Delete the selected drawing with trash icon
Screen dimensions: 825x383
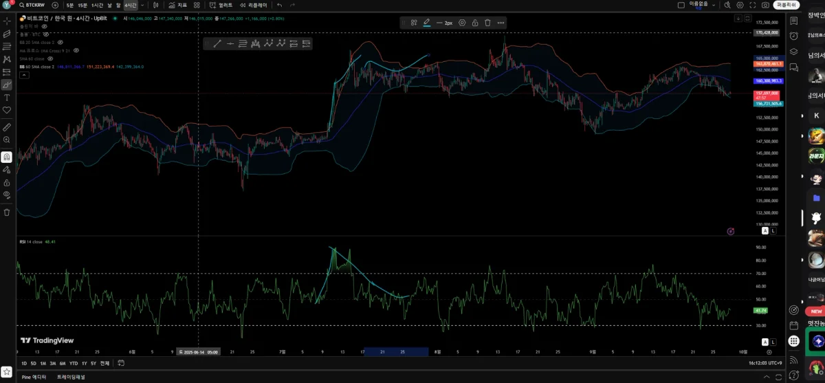click(x=487, y=23)
